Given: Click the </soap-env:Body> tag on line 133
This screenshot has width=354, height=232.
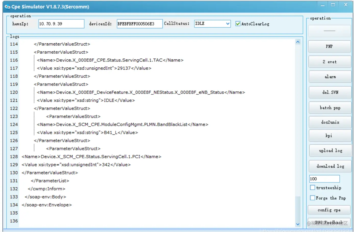Looking at the screenshot, I should coord(45,197).
